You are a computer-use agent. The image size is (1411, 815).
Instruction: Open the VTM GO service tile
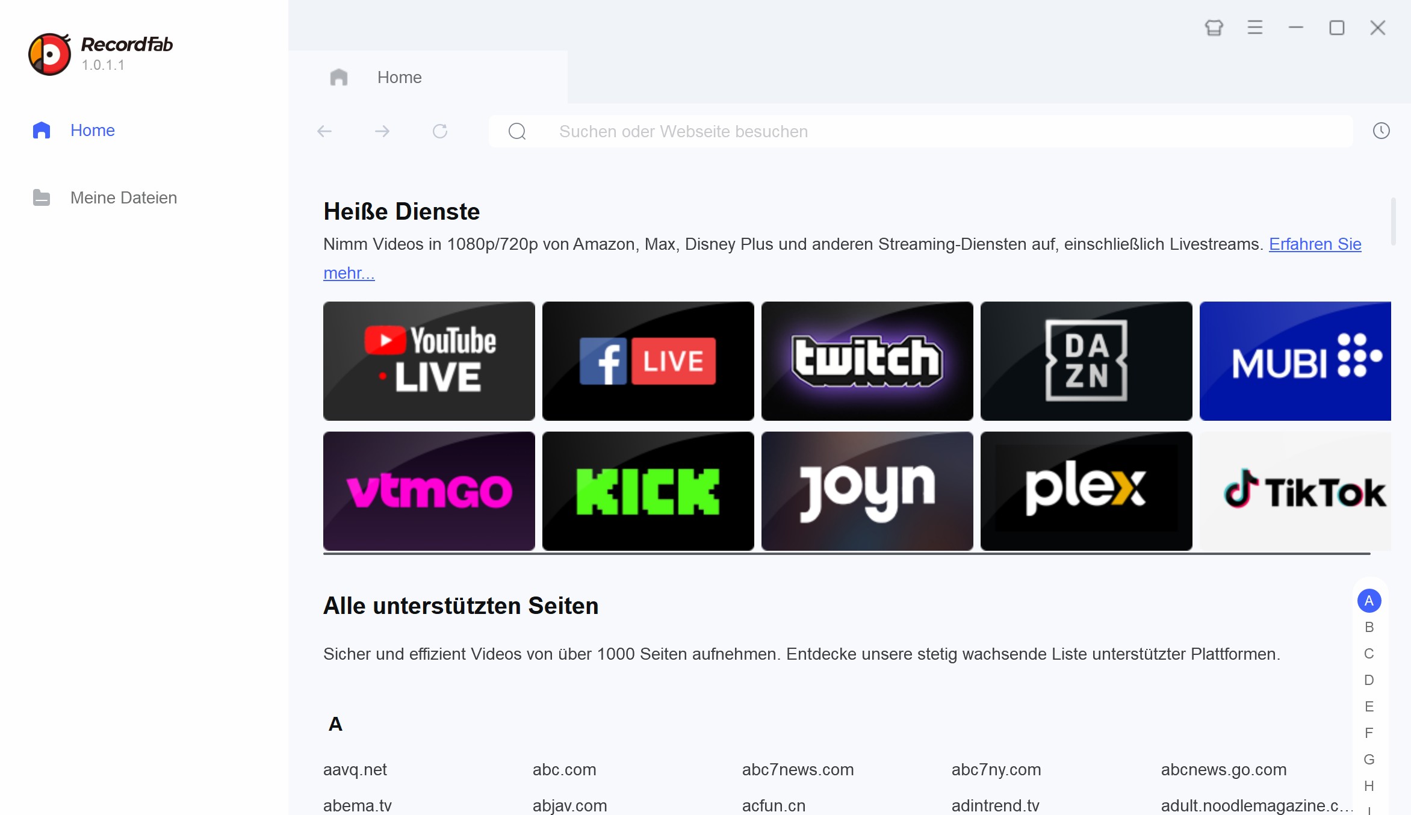pos(429,491)
